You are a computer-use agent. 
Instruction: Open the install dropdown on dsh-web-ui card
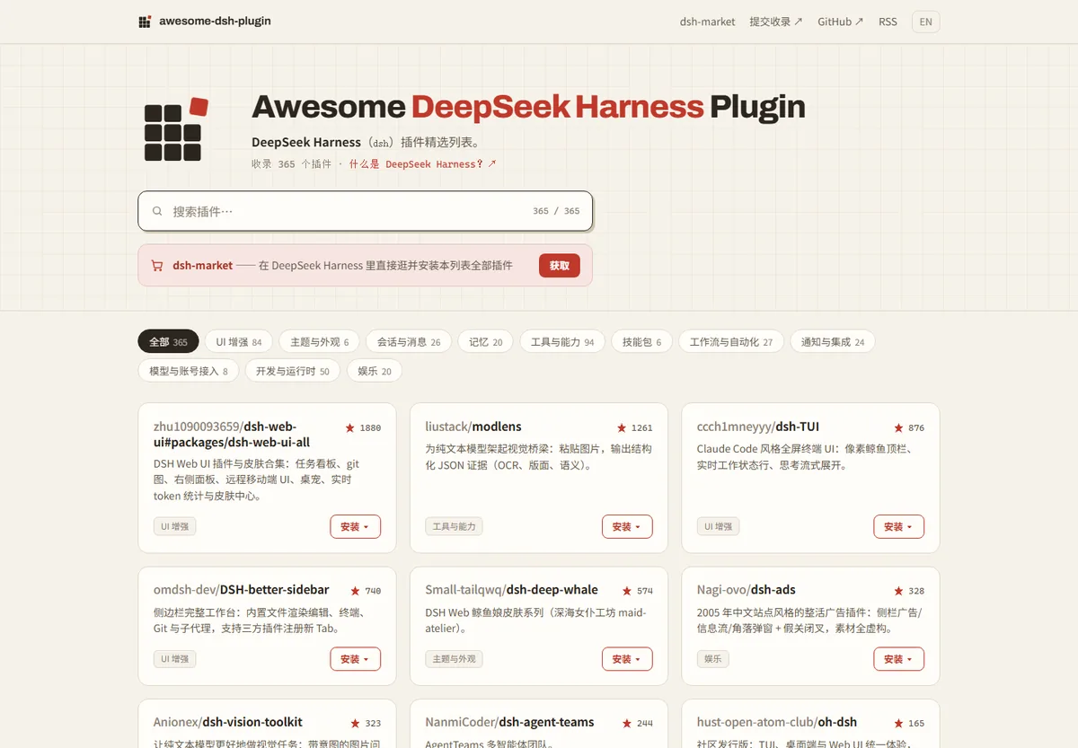tap(356, 527)
